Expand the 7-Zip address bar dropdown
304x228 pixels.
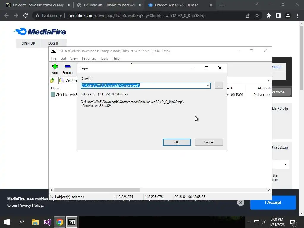269,80
